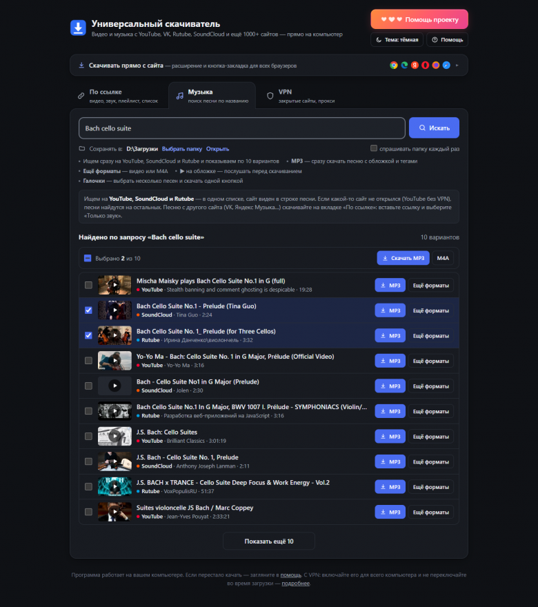This screenshot has height=607, width=538.
Task: Click the Chrome browser icon
Action: tap(394, 65)
